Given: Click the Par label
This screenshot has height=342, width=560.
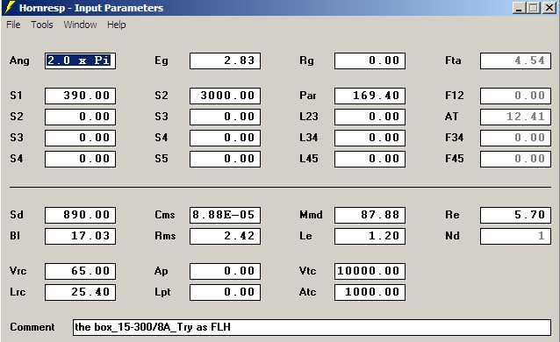Looking at the screenshot, I should (x=308, y=96).
